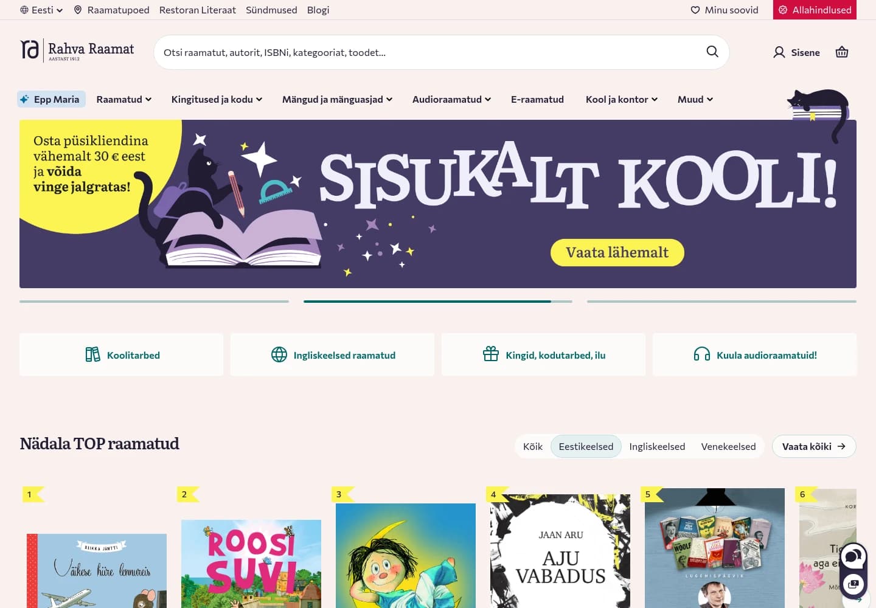Open Roosi Suvi book cover
Image resolution: width=876 pixels, height=608 pixels.
click(x=251, y=564)
